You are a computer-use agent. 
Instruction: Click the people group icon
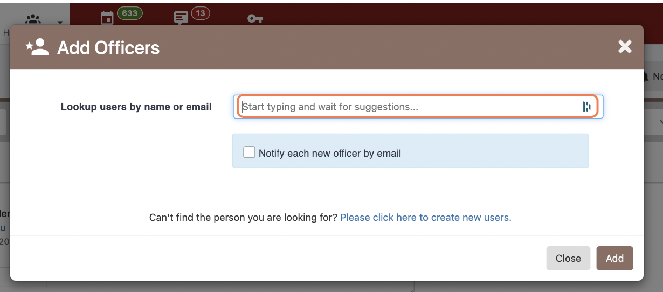tap(33, 20)
